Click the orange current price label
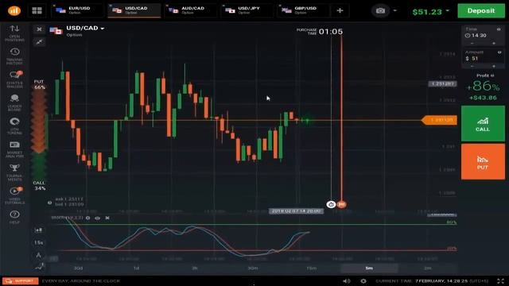The height and width of the screenshot is (286, 509). (439, 120)
